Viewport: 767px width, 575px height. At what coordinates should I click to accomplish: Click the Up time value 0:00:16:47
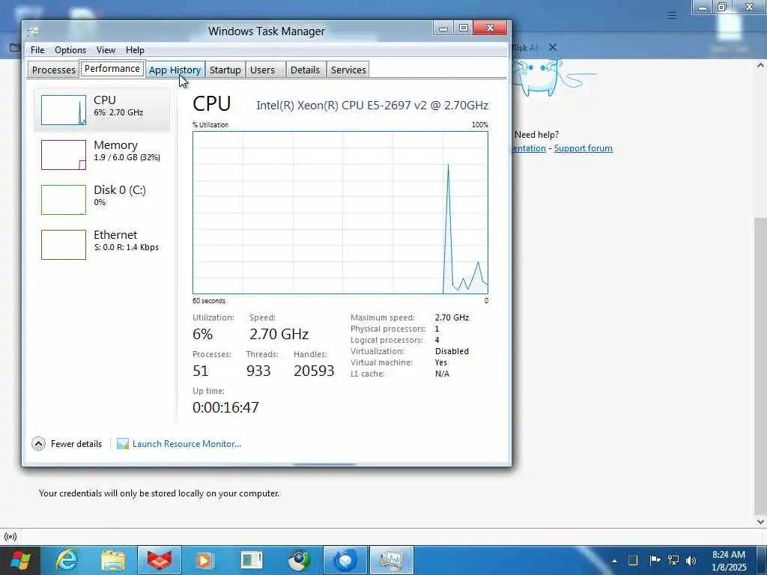click(225, 407)
